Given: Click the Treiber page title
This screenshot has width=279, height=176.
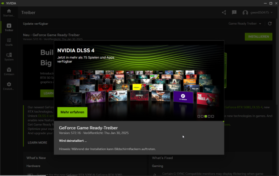Looking at the screenshot, I should 28,13.
